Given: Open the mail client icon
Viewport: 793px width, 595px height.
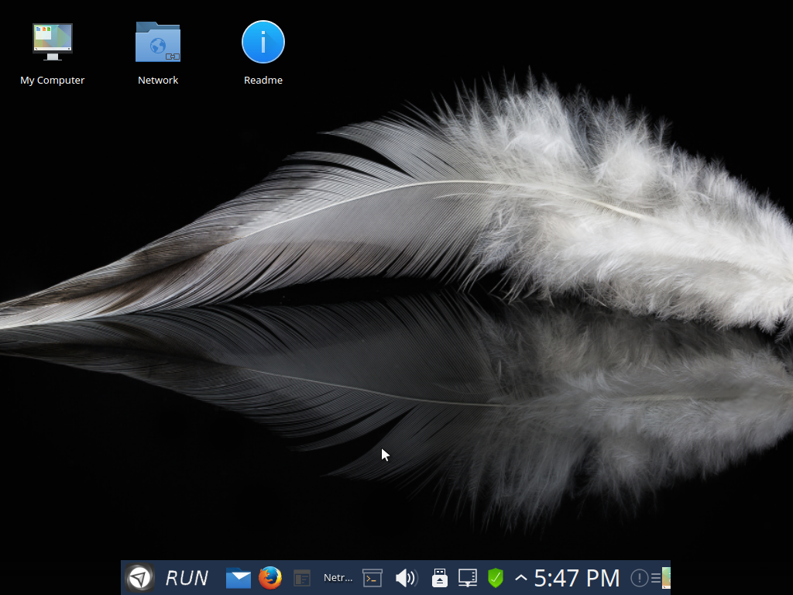Looking at the screenshot, I should 238,578.
